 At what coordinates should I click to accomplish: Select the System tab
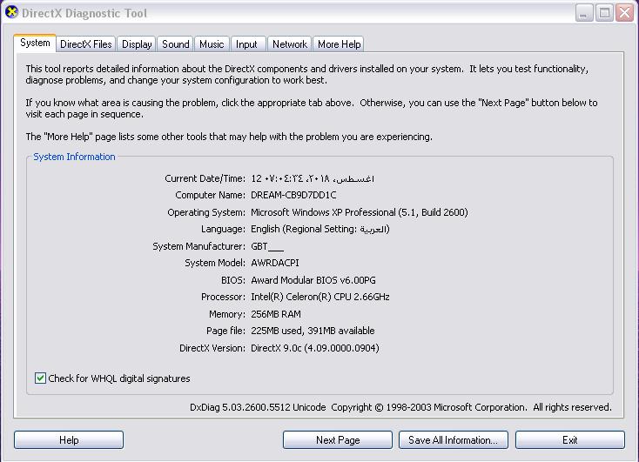click(35, 43)
